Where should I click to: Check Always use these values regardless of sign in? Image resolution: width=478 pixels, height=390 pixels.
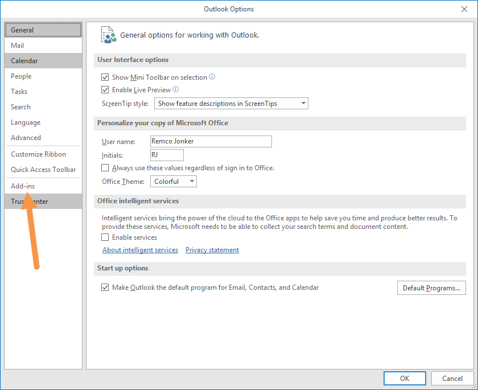(x=105, y=168)
